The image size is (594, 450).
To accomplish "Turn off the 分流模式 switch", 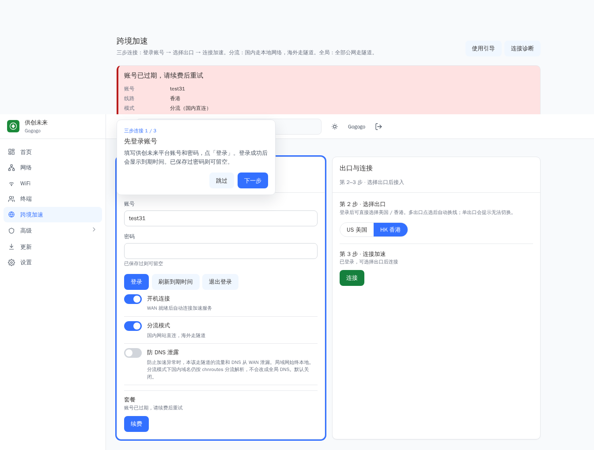I will point(133,326).
